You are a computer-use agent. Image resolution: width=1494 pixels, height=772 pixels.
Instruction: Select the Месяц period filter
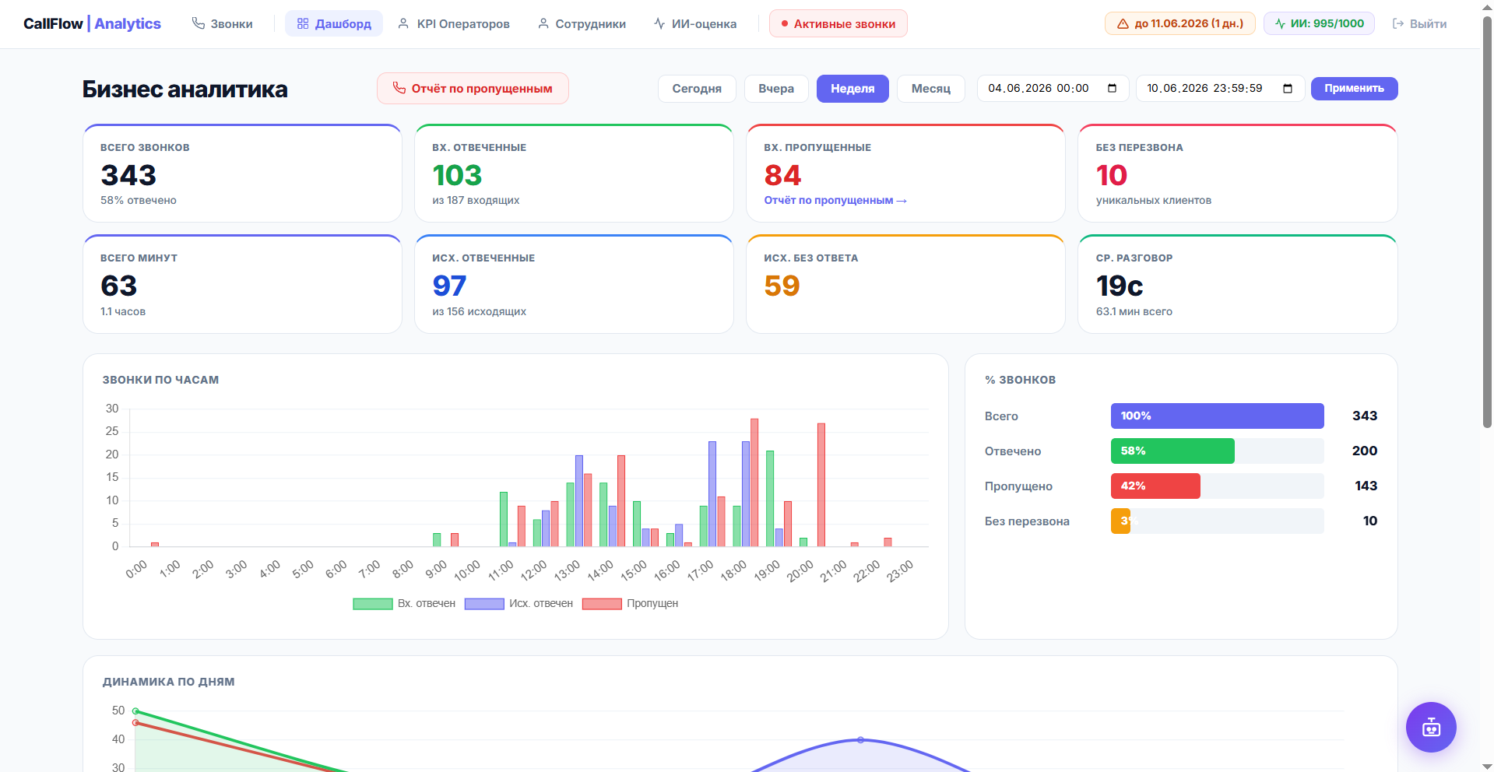pos(931,89)
